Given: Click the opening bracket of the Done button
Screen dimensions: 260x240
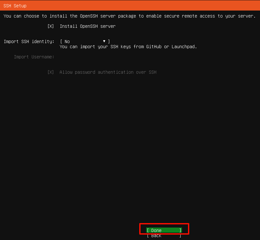Looking at the screenshot, I should pyautogui.click(x=148, y=230).
